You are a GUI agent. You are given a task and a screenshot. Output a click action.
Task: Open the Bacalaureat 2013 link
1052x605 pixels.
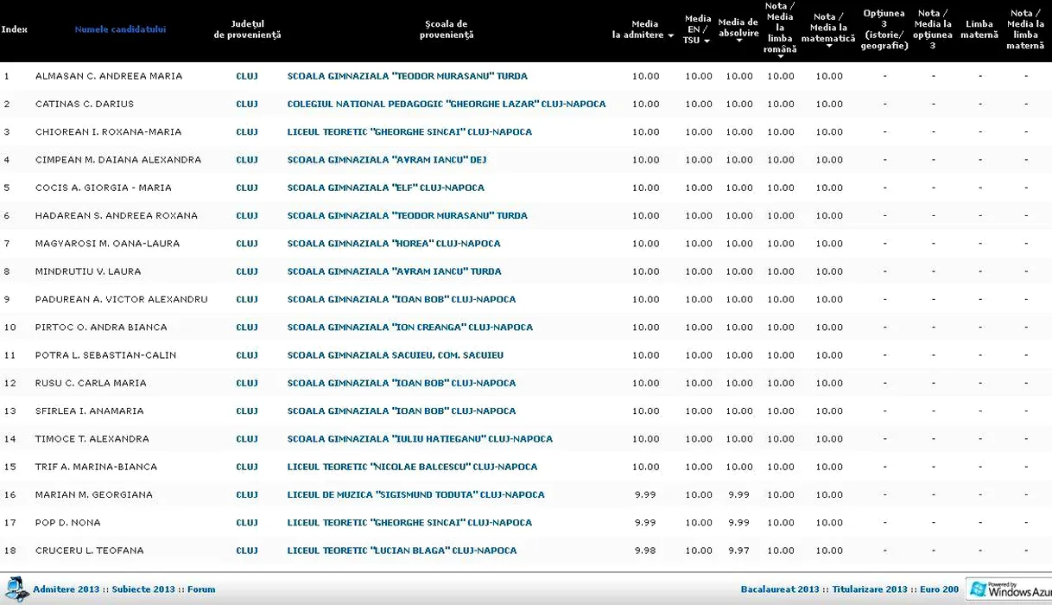click(779, 589)
